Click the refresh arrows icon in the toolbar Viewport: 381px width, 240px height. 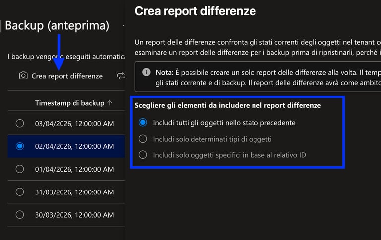[x=121, y=76]
